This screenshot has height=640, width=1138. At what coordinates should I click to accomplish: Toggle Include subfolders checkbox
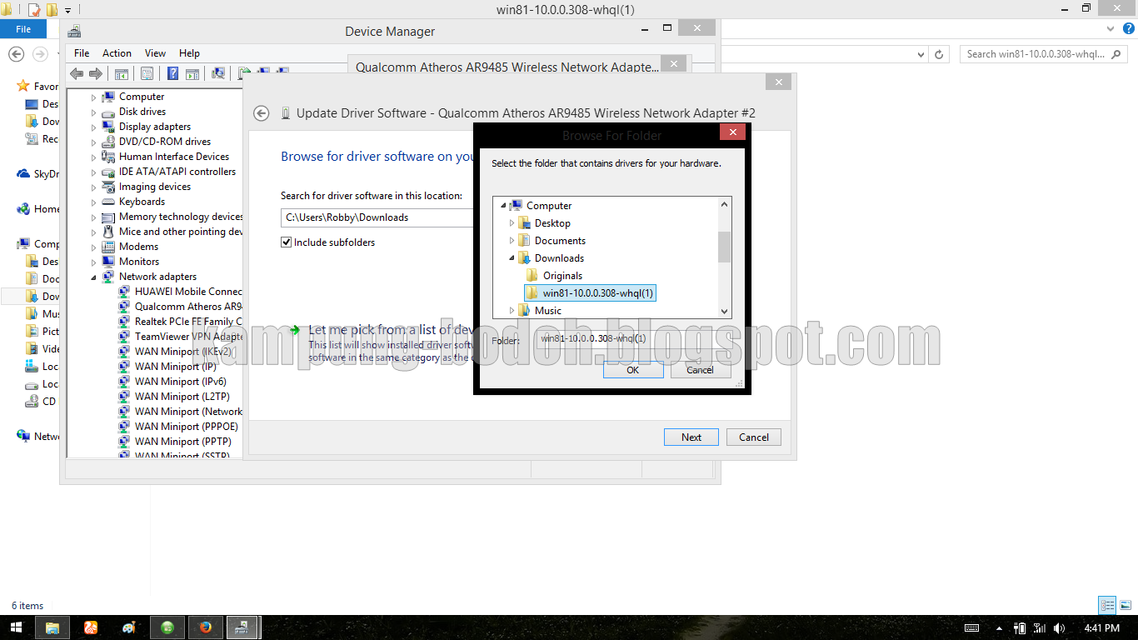[287, 242]
